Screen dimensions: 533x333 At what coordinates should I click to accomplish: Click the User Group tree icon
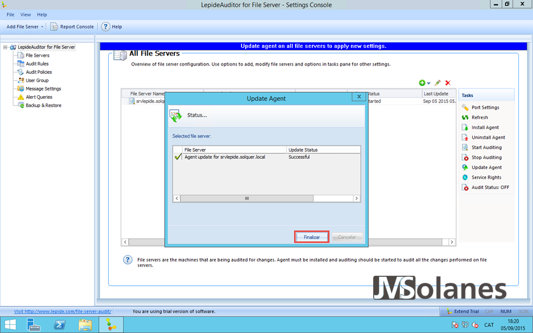21,80
